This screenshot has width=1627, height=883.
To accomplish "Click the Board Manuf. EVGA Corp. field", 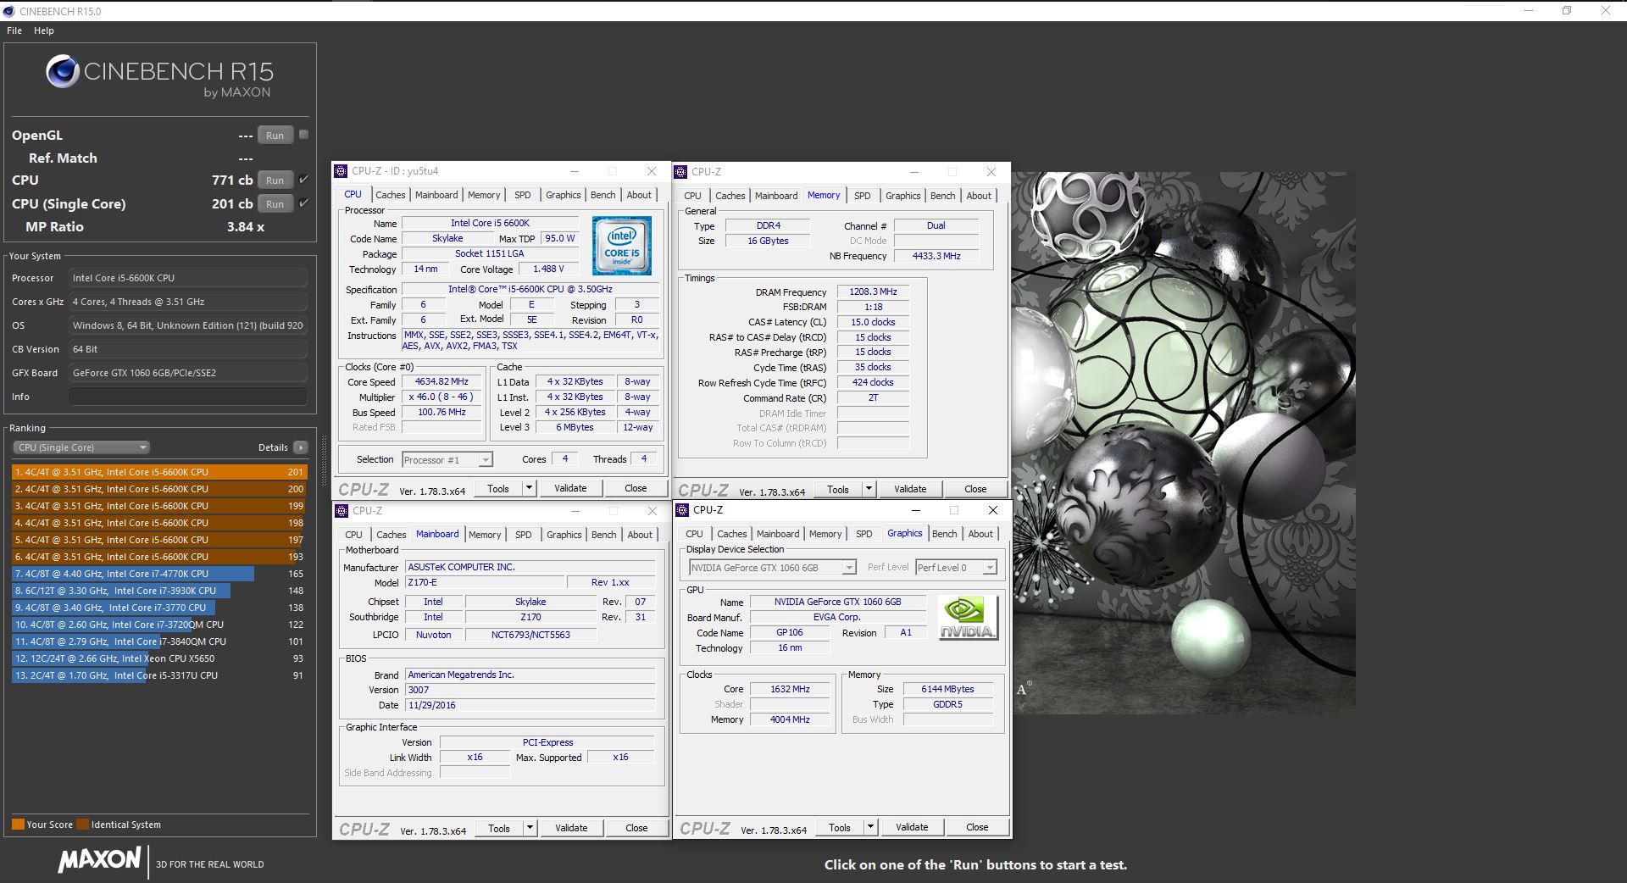I will pos(837,617).
